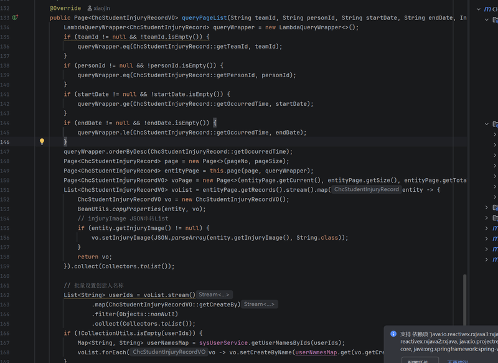Screen dimensions: 498x363
Task: Click the isEmpty call in CollectionUtils.isEmpty
Action: click(x=149, y=333)
